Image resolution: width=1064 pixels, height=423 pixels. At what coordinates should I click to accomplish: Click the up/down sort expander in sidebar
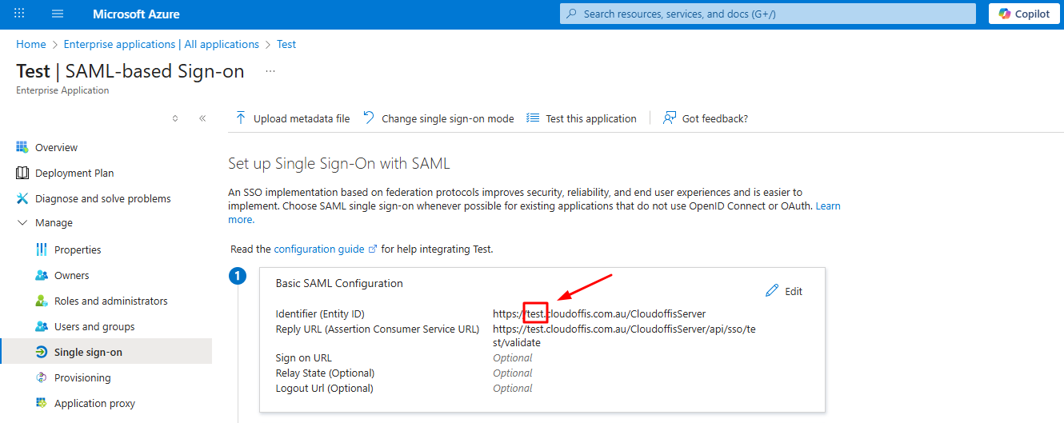tap(175, 118)
